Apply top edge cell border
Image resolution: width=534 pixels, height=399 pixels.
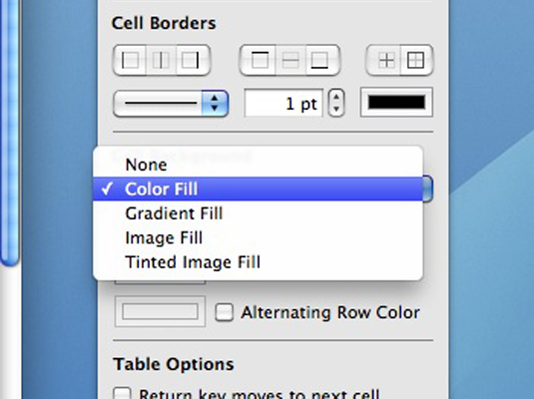click(259, 60)
